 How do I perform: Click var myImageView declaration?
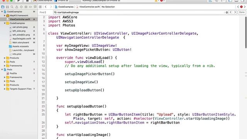click(86, 46)
